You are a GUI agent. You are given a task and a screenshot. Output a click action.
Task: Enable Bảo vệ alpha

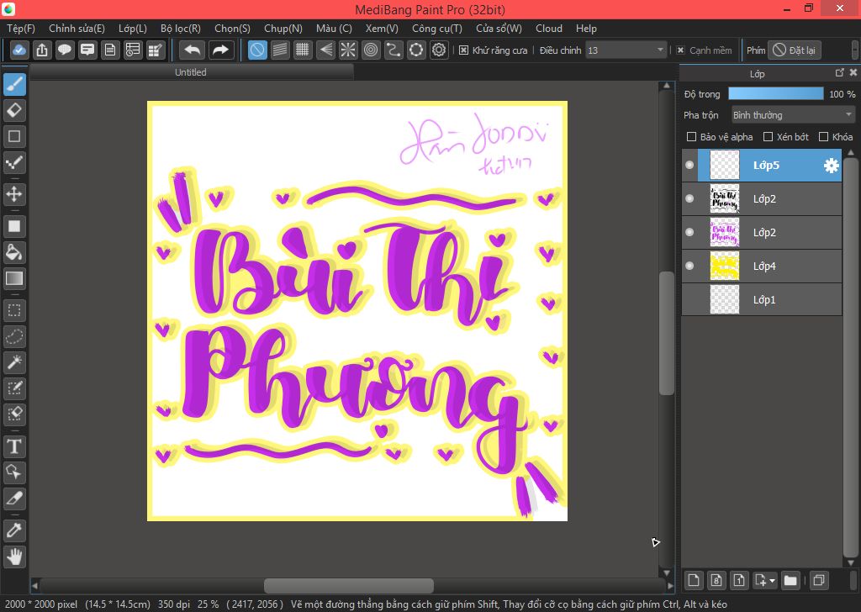691,137
